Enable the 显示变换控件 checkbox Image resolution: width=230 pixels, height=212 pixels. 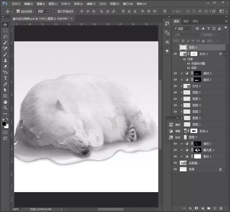click(x=54, y=11)
